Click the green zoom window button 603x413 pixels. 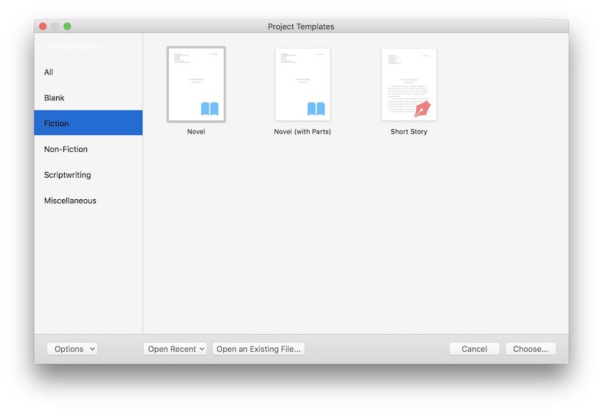click(67, 27)
